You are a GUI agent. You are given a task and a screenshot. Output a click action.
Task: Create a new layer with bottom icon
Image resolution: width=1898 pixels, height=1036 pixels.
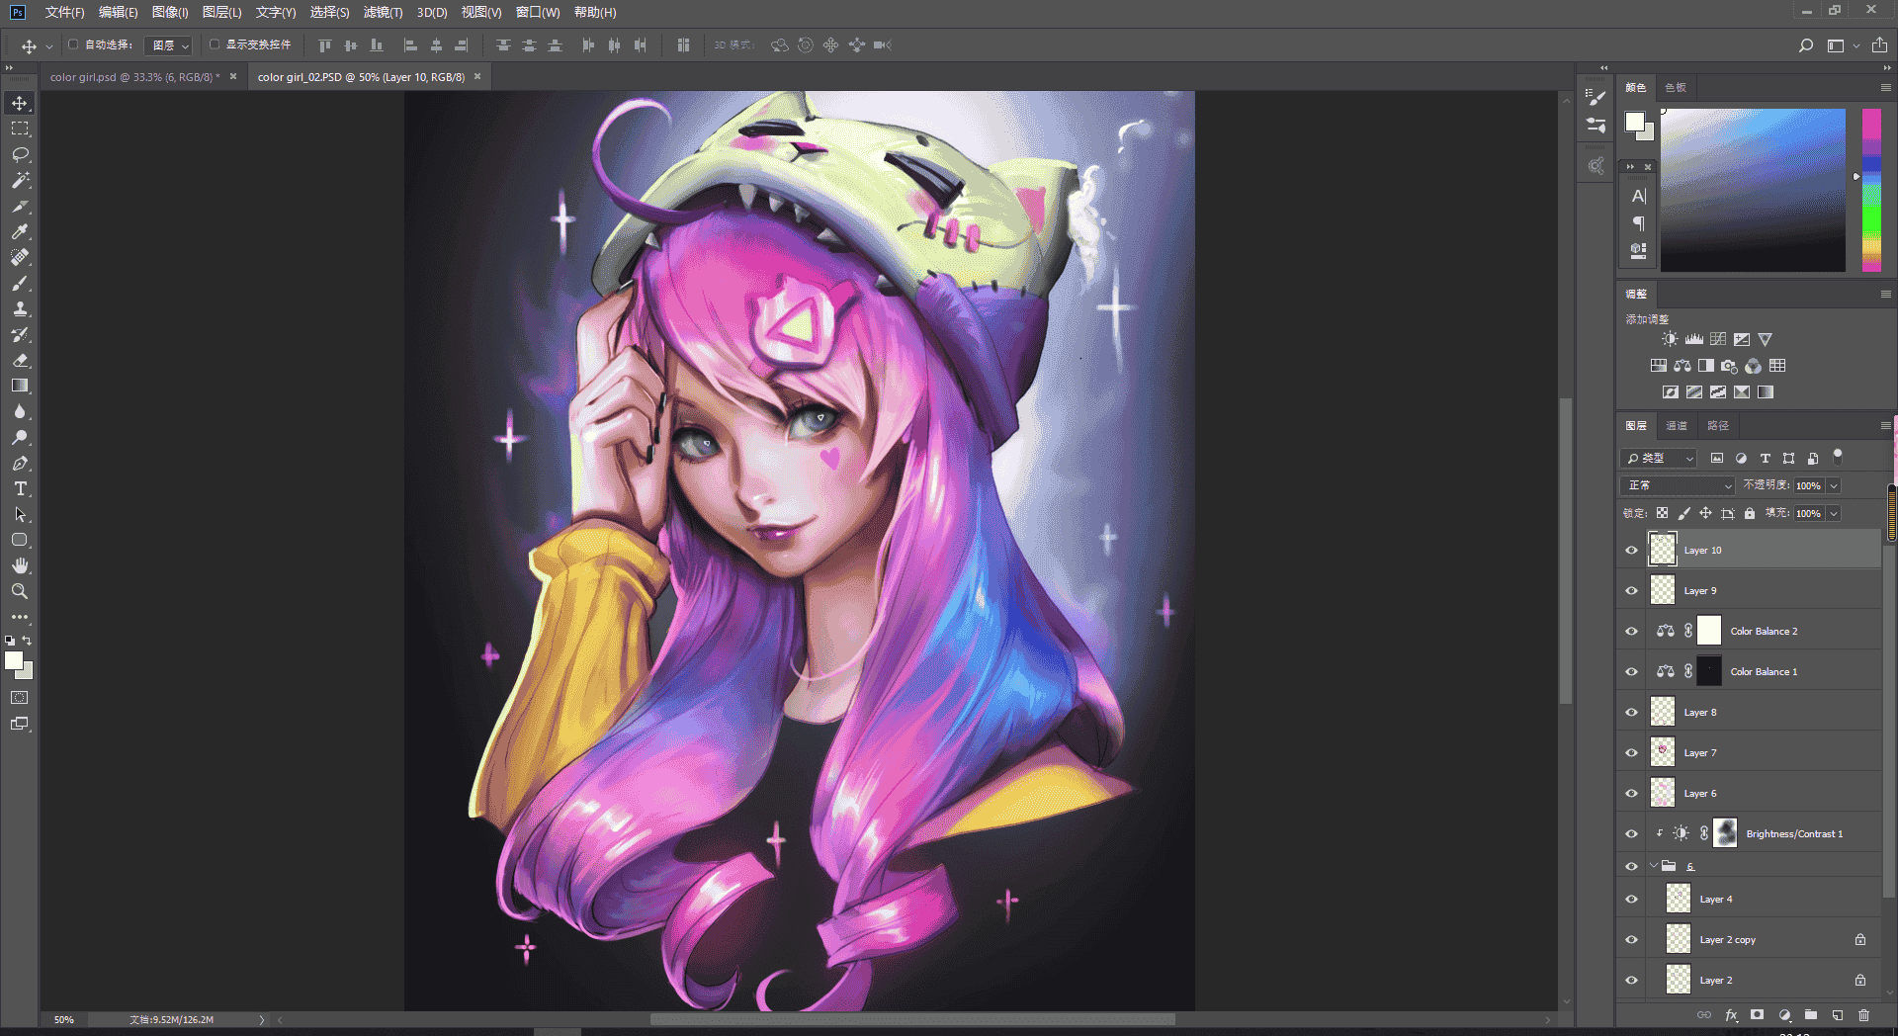pyautogui.click(x=1837, y=1015)
